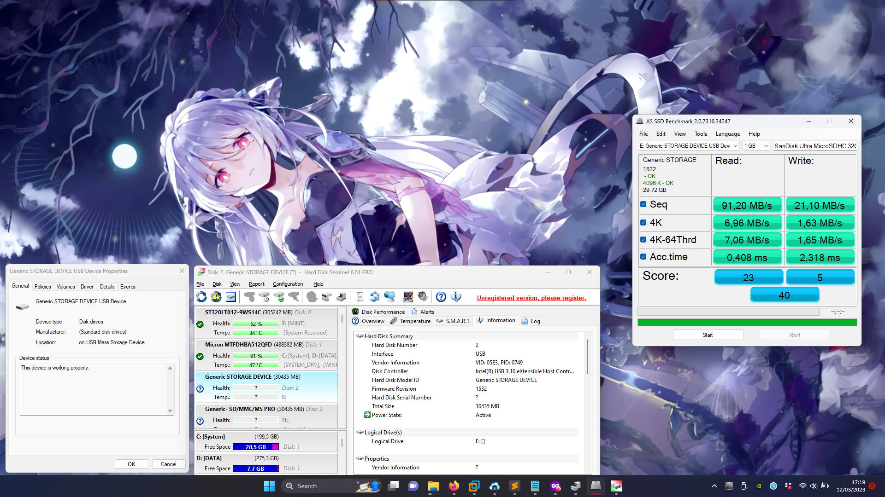Click the network drives icon in Sentinel toolbar
This screenshot has height=497, width=885.
pos(327,297)
